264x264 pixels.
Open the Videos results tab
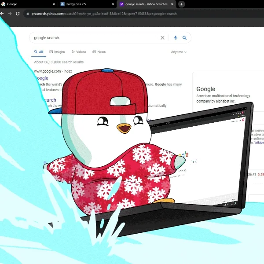click(x=79, y=51)
